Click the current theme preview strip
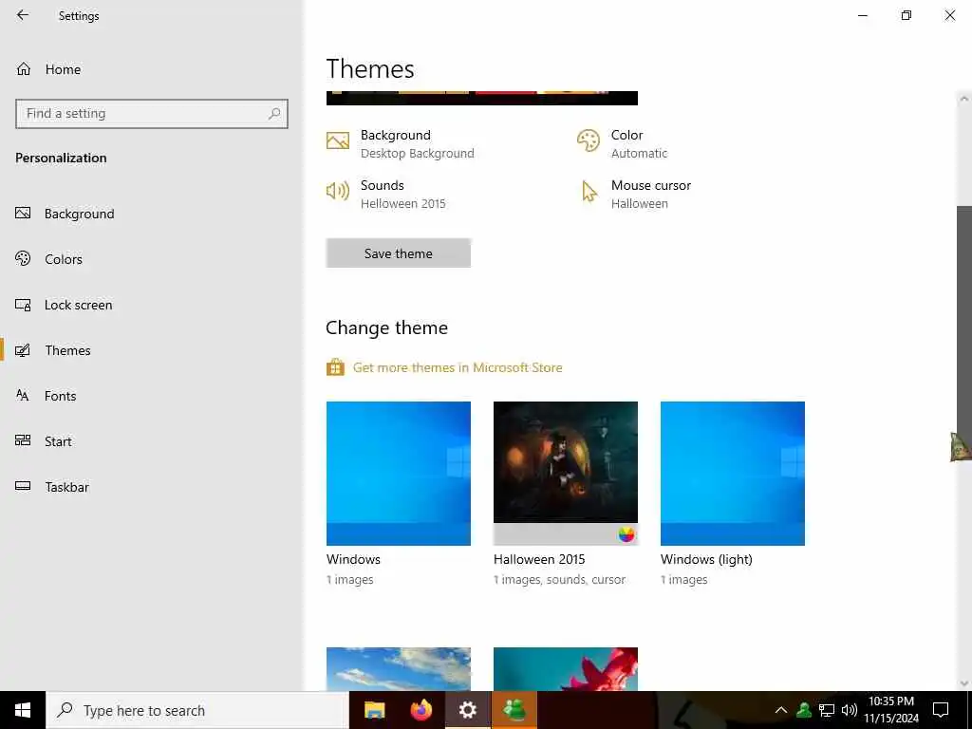The width and height of the screenshot is (972, 729). click(481, 98)
